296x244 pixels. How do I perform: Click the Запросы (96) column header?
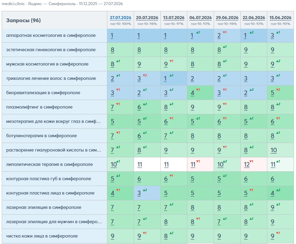23,20
